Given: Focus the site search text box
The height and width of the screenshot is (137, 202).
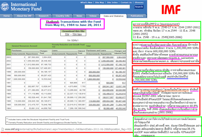Looking at the screenshot, I should point(107,7).
